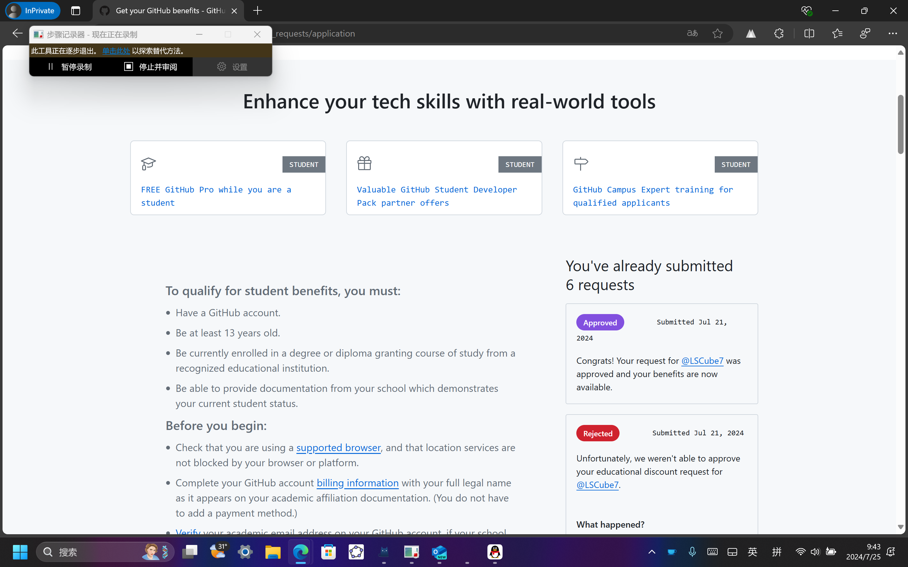Add page to favorites with star icon
The image size is (908, 567).
(x=717, y=33)
